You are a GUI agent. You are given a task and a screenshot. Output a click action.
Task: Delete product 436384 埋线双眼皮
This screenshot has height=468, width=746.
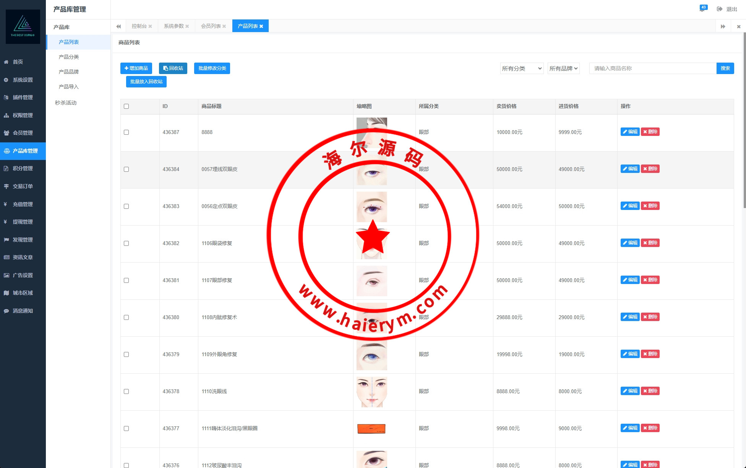(650, 169)
